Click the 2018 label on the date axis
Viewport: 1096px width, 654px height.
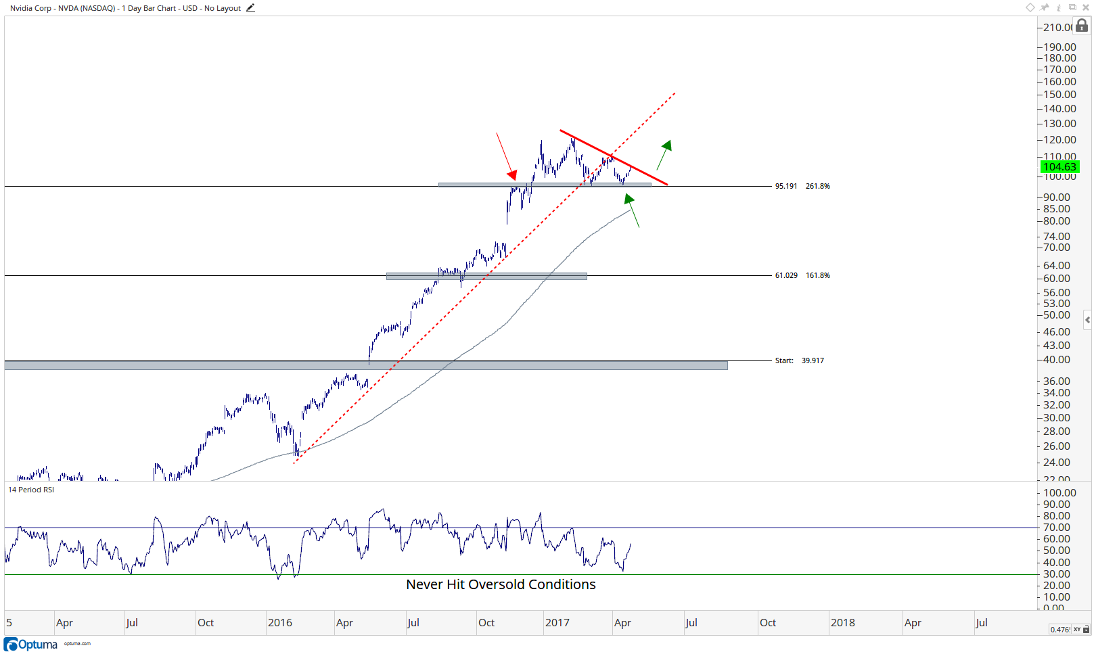[843, 623]
